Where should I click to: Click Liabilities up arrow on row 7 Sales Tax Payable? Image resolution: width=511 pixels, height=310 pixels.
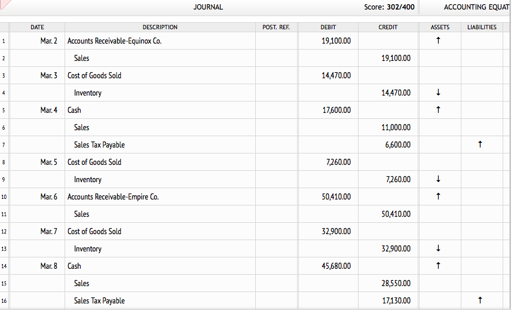(480, 145)
